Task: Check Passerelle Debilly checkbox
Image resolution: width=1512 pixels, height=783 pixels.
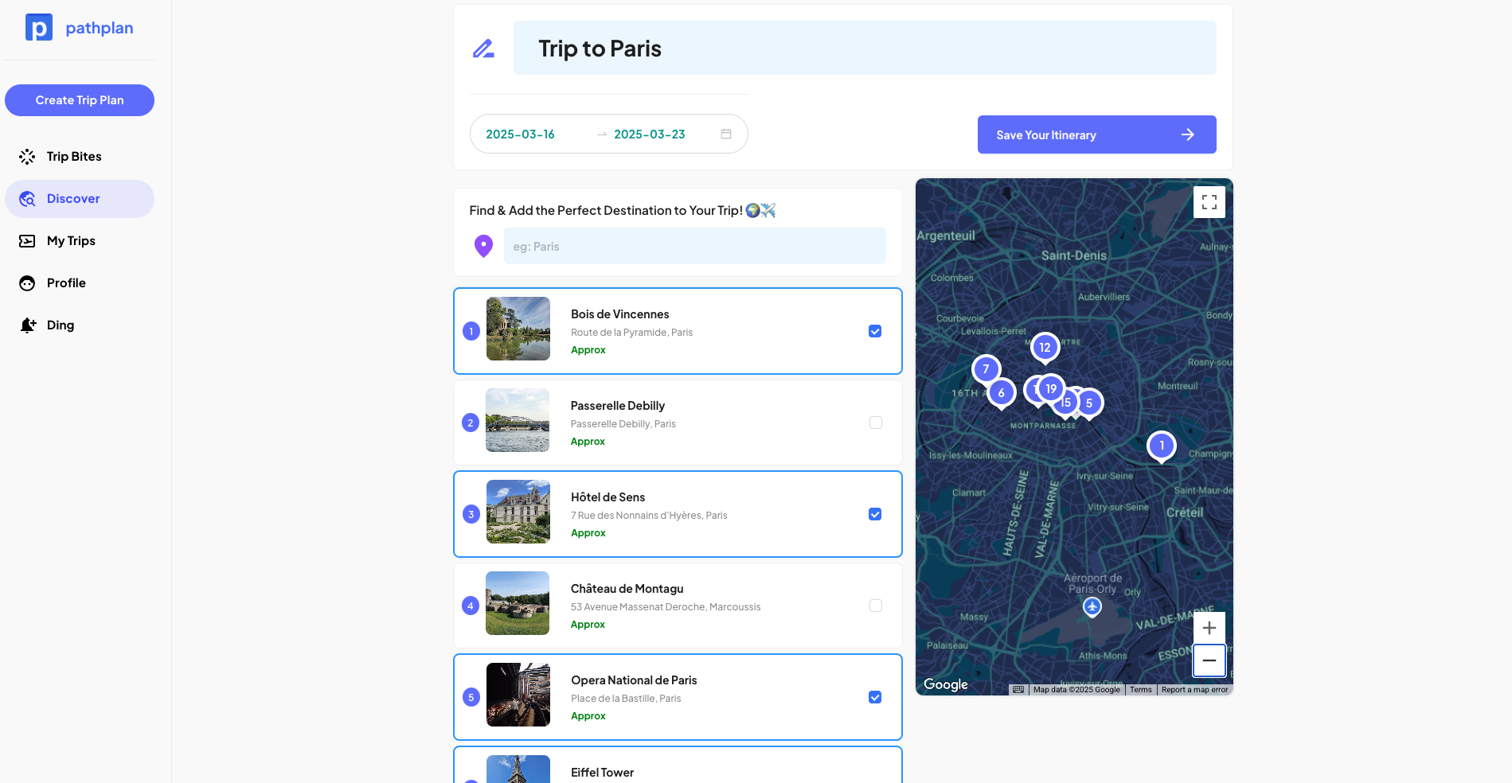Action: click(876, 423)
